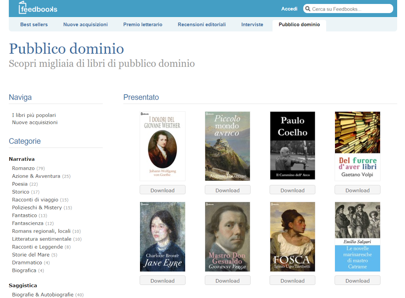Go to Recensioni editoriali tab
The height and width of the screenshot is (298, 405).
[202, 25]
